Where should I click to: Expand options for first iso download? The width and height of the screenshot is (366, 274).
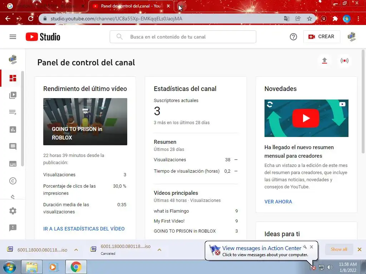[76, 250]
